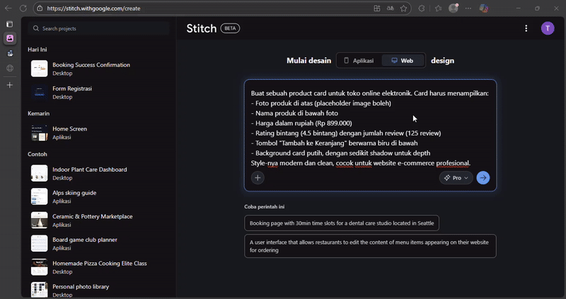This screenshot has height=299, width=566.
Task: Click the address bar URL
Action: [x=93, y=8]
